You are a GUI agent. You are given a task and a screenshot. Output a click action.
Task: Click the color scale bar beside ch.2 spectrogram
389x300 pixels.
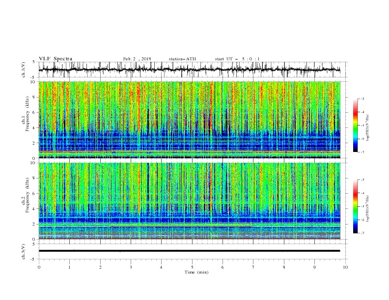click(356, 206)
